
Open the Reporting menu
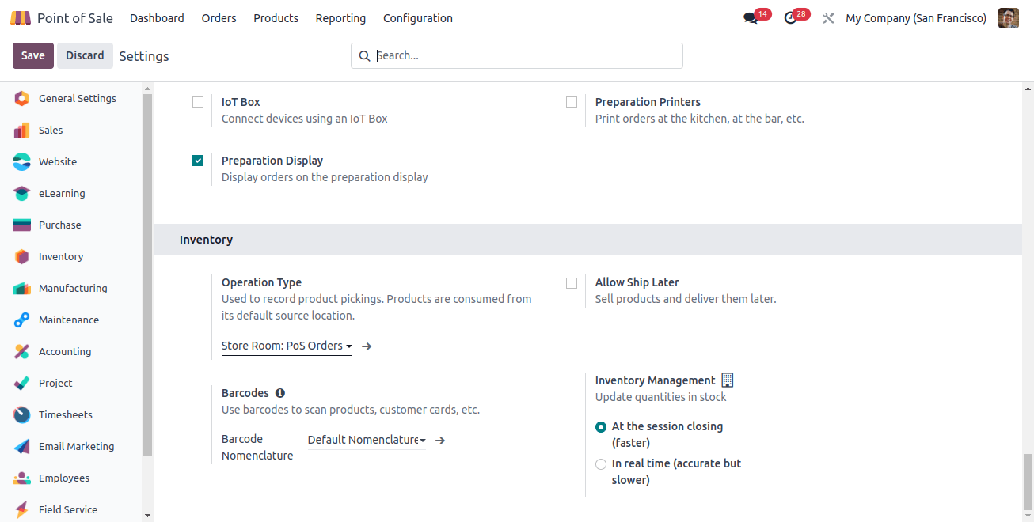(340, 18)
